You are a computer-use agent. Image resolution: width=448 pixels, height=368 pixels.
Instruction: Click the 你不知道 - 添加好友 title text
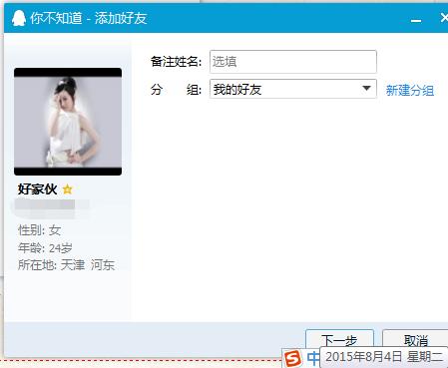point(89,18)
